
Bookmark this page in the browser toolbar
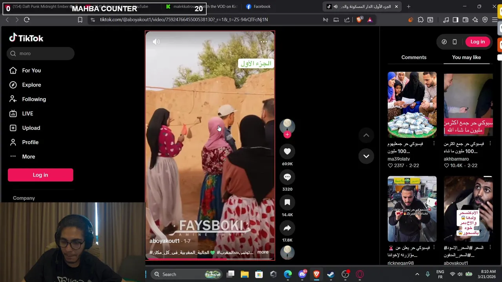click(80, 20)
